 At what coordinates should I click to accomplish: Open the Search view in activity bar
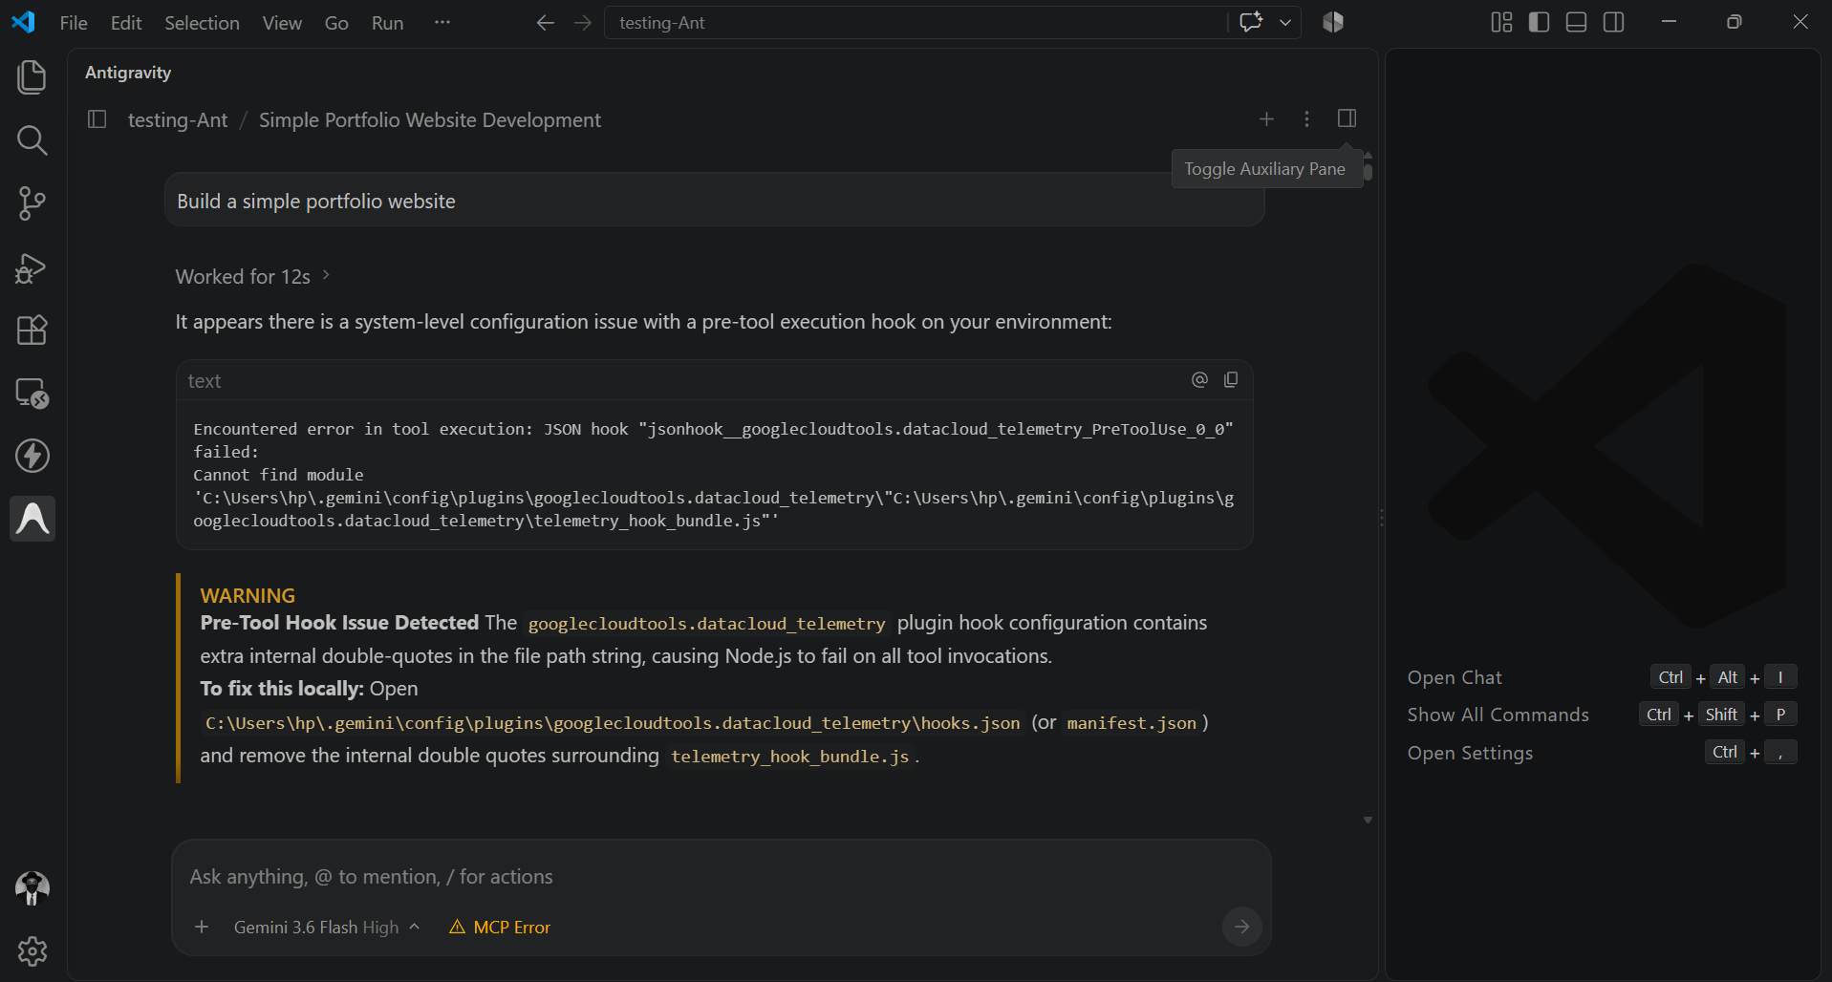pyautogui.click(x=32, y=140)
